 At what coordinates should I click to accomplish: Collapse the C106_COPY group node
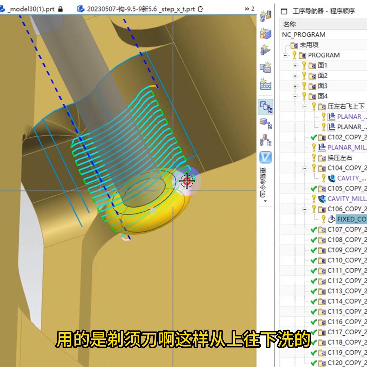305,209
